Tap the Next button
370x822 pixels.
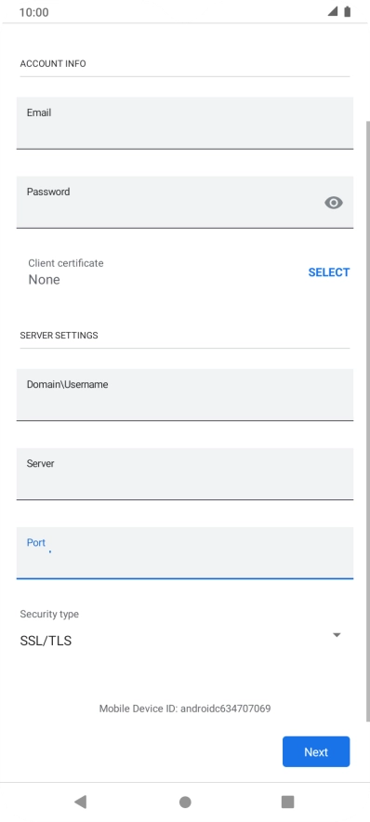tap(316, 751)
